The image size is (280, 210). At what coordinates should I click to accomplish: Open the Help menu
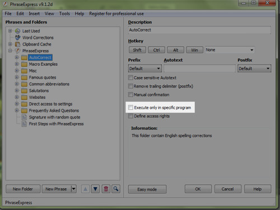point(80,13)
